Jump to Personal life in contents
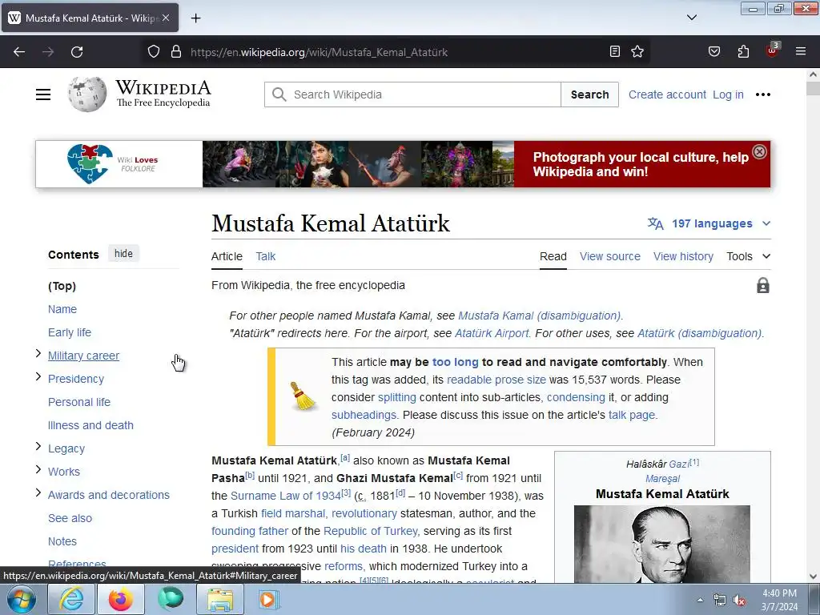Image resolution: width=820 pixels, height=615 pixels. point(79,402)
